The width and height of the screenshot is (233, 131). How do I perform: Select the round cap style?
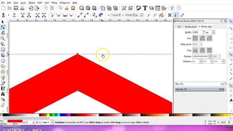click(x=202, y=50)
